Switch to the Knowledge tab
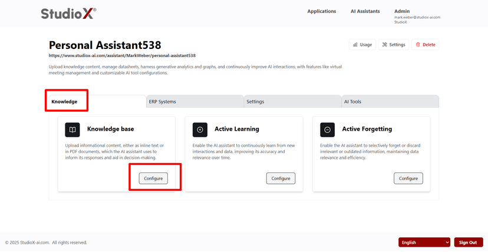The image size is (488, 252). pos(97,102)
